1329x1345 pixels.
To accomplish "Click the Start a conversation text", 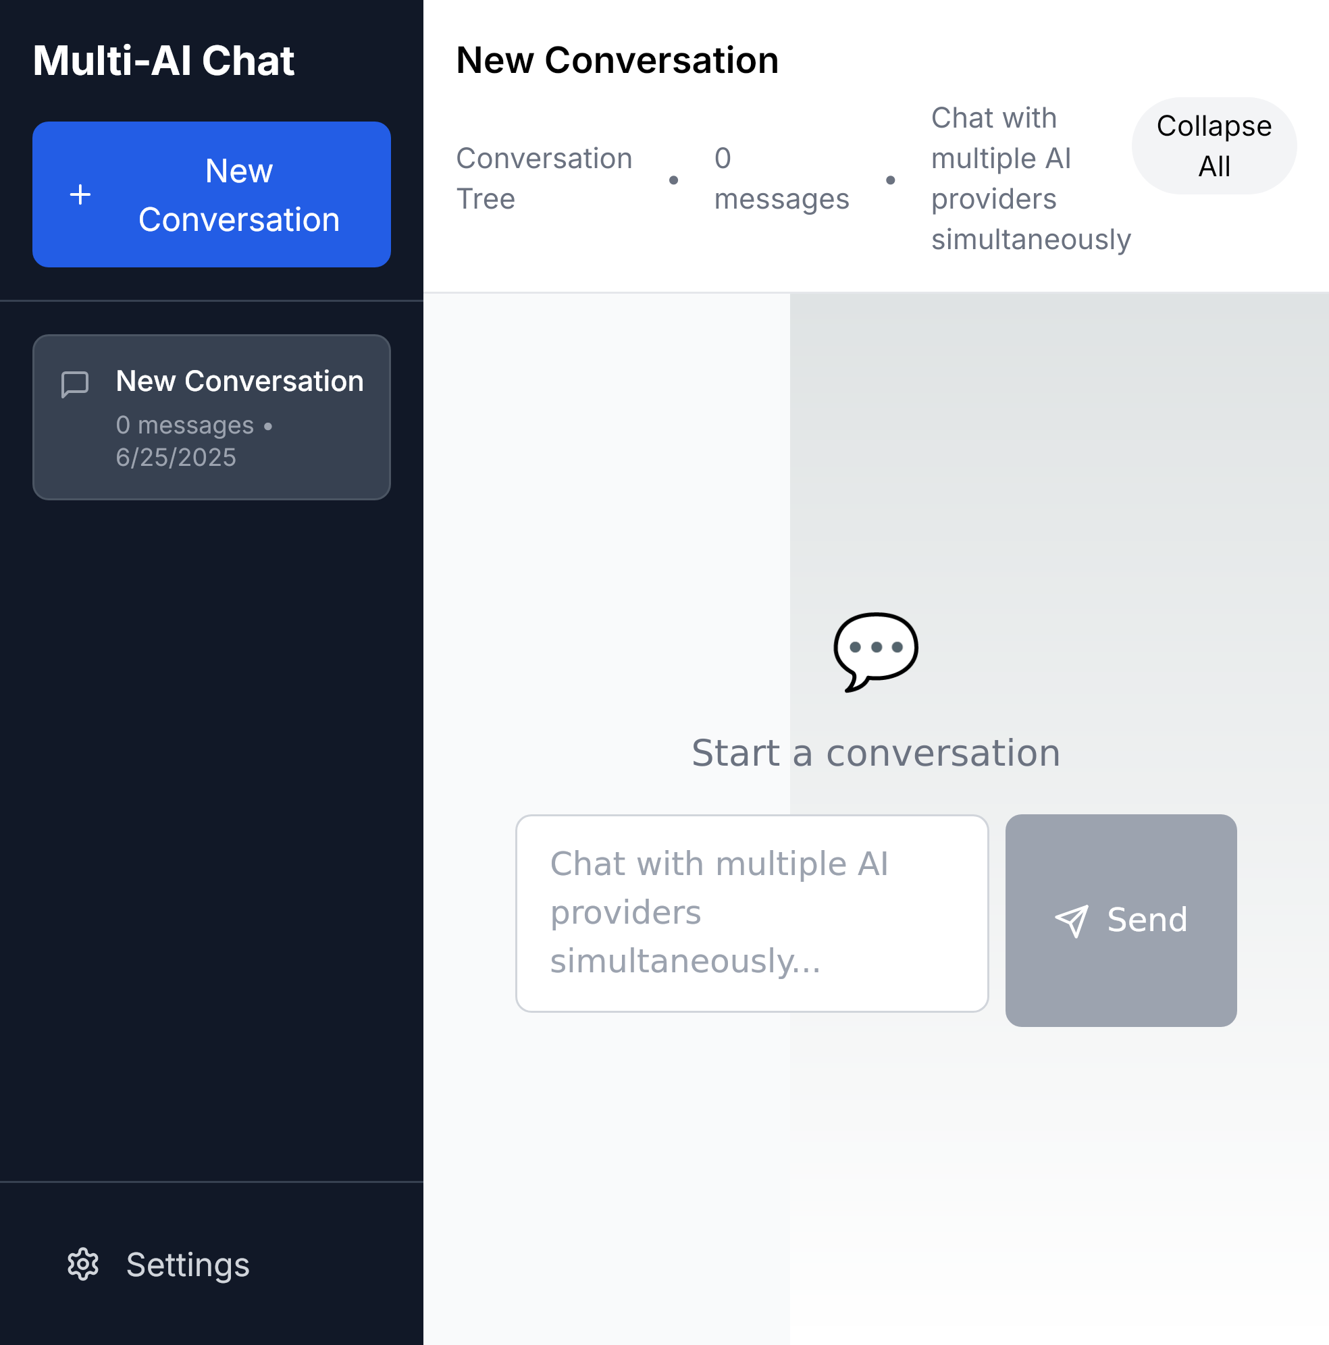I will click(876, 754).
